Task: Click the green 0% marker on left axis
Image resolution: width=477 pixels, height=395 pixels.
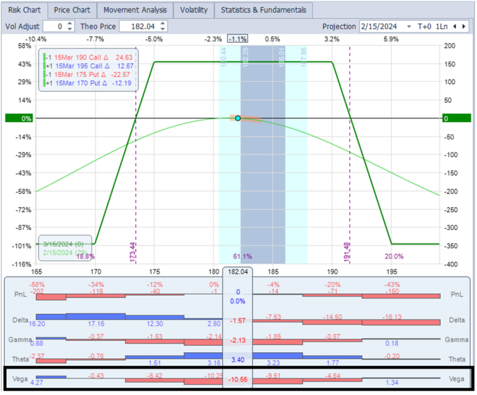Action: pyautogui.click(x=18, y=118)
